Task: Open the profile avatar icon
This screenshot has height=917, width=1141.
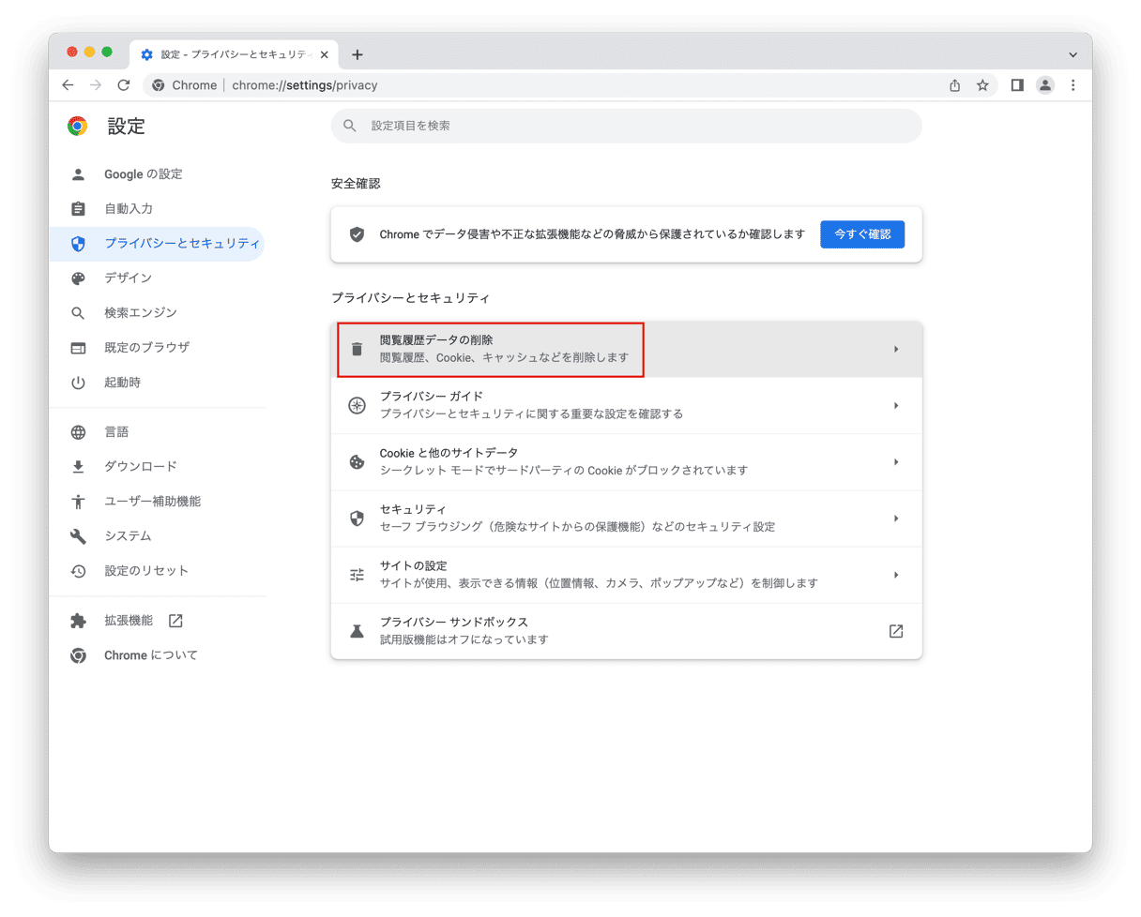Action: pos(1044,85)
